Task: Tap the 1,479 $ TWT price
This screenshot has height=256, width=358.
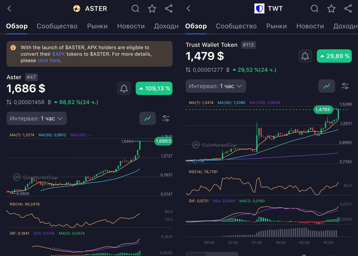Action: (205, 56)
